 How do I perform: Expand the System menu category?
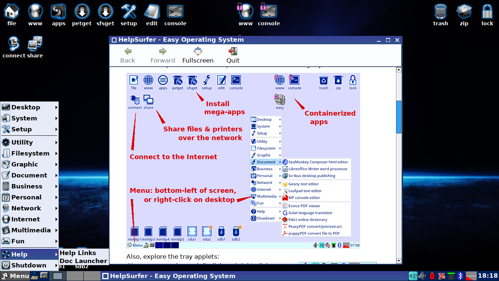point(29,118)
